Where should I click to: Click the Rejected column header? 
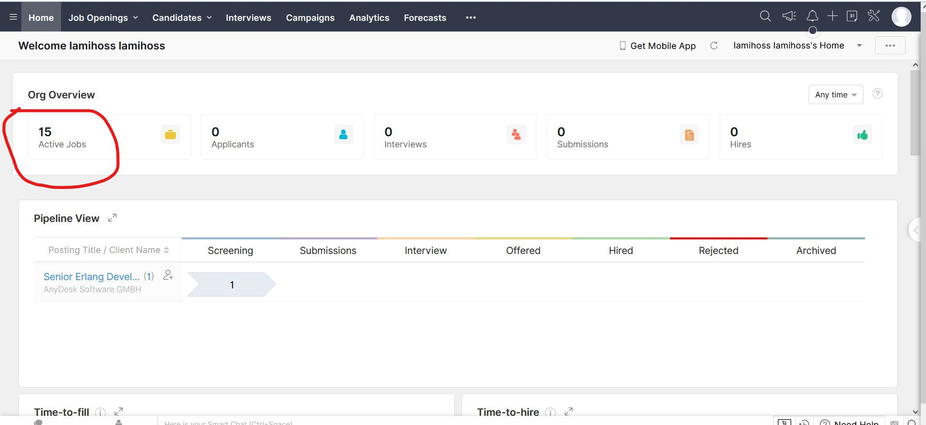[718, 251]
